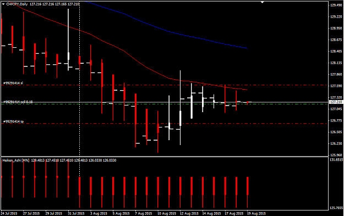Click the 127.590 price scale label
Image resolution: width=344 pixels, height=216 pixels.
tap(336, 86)
